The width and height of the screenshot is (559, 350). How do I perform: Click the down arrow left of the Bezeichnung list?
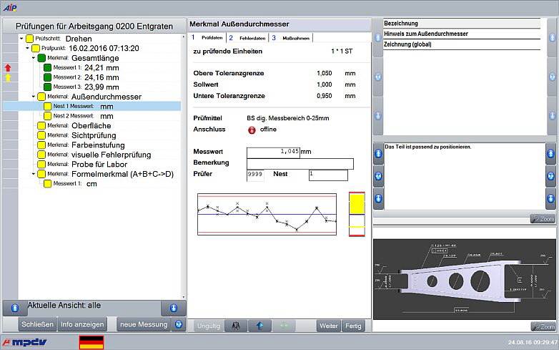click(378, 116)
